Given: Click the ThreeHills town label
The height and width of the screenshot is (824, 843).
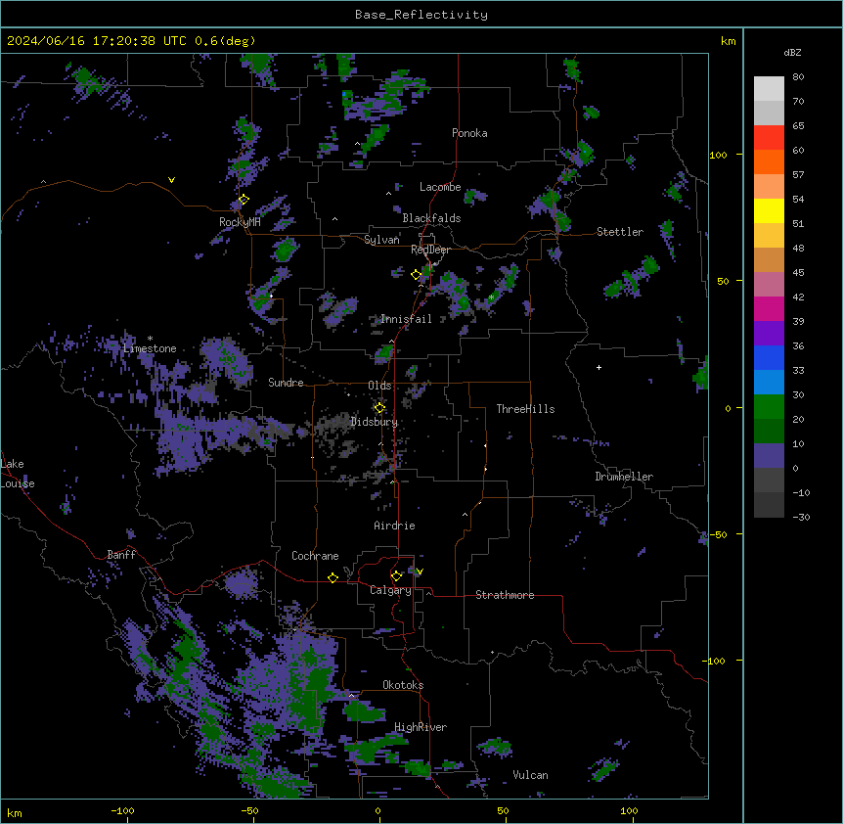Looking at the screenshot, I should click(525, 409).
